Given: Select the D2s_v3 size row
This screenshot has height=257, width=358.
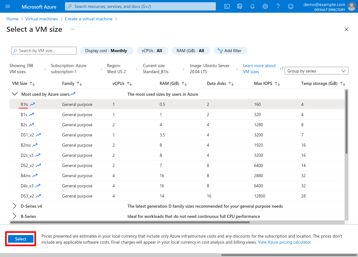Looking at the screenshot, I should pyautogui.click(x=177, y=155).
